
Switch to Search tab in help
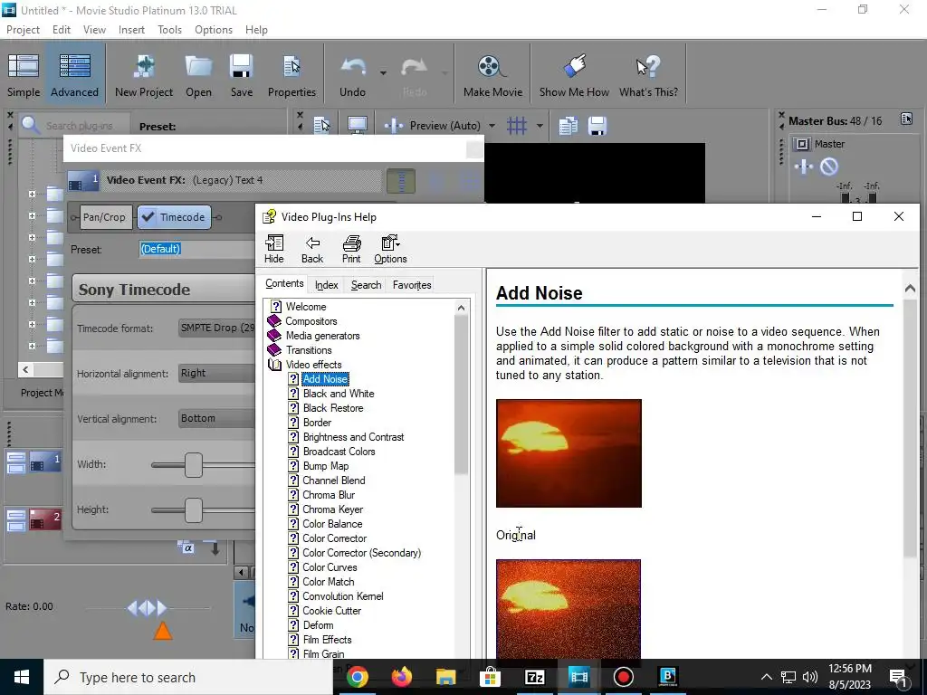366,285
